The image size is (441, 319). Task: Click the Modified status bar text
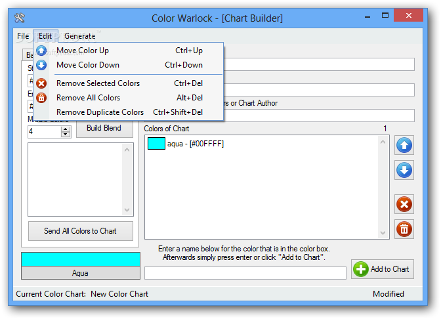tap(388, 294)
